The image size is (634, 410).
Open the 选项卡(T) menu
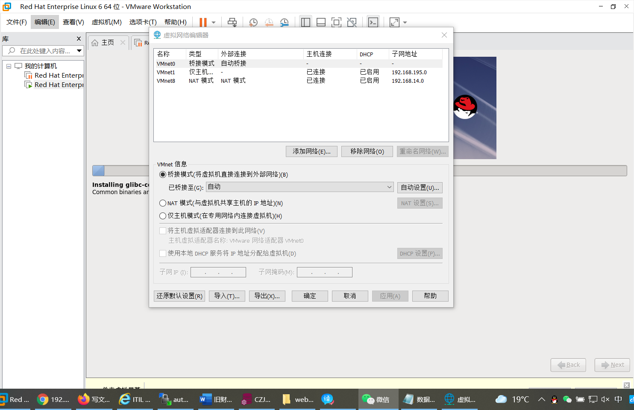[x=143, y=22]
